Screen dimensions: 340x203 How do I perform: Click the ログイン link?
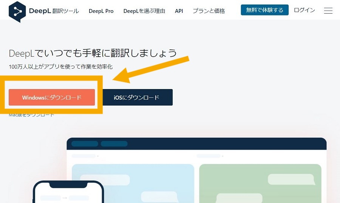304,10
